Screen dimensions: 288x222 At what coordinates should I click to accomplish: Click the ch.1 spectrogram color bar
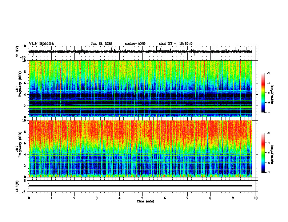(x=263, y=93)
